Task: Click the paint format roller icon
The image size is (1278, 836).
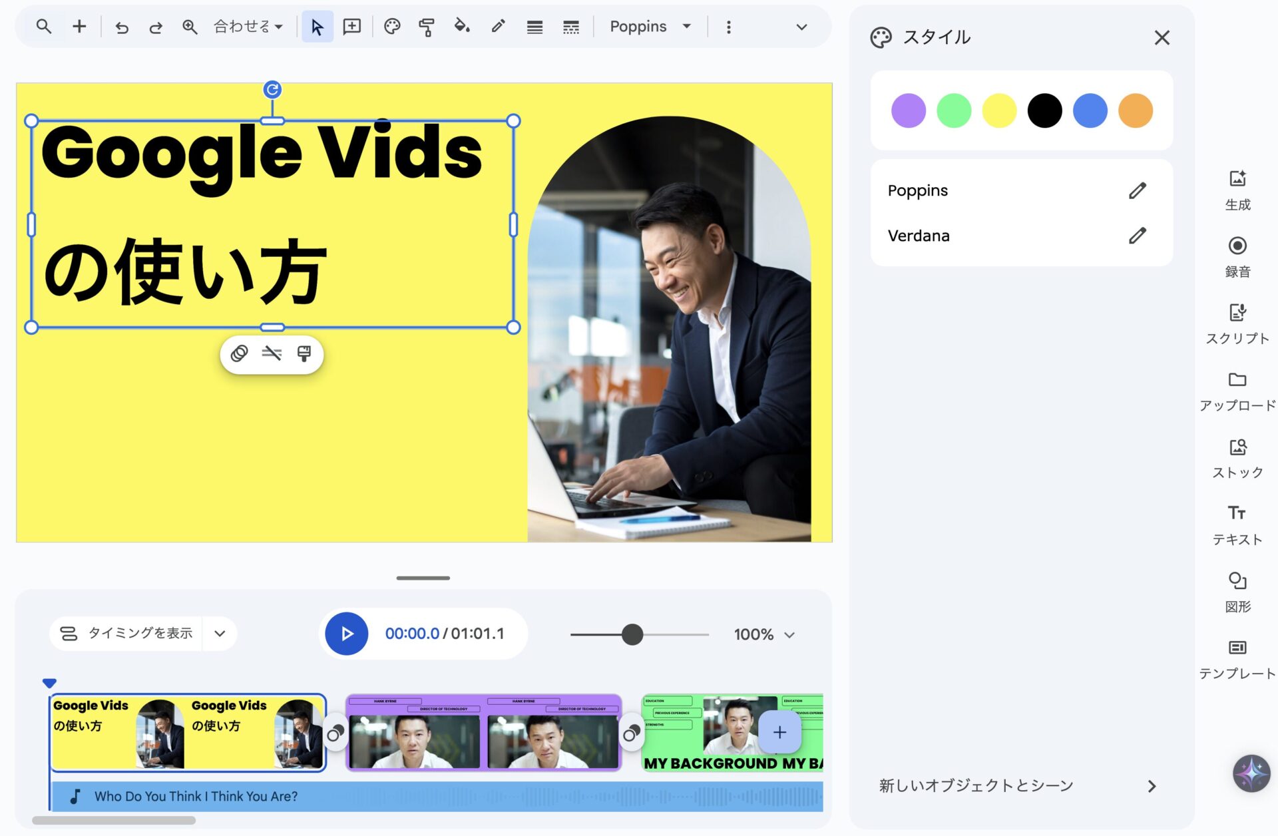Action: coord(426,27)
